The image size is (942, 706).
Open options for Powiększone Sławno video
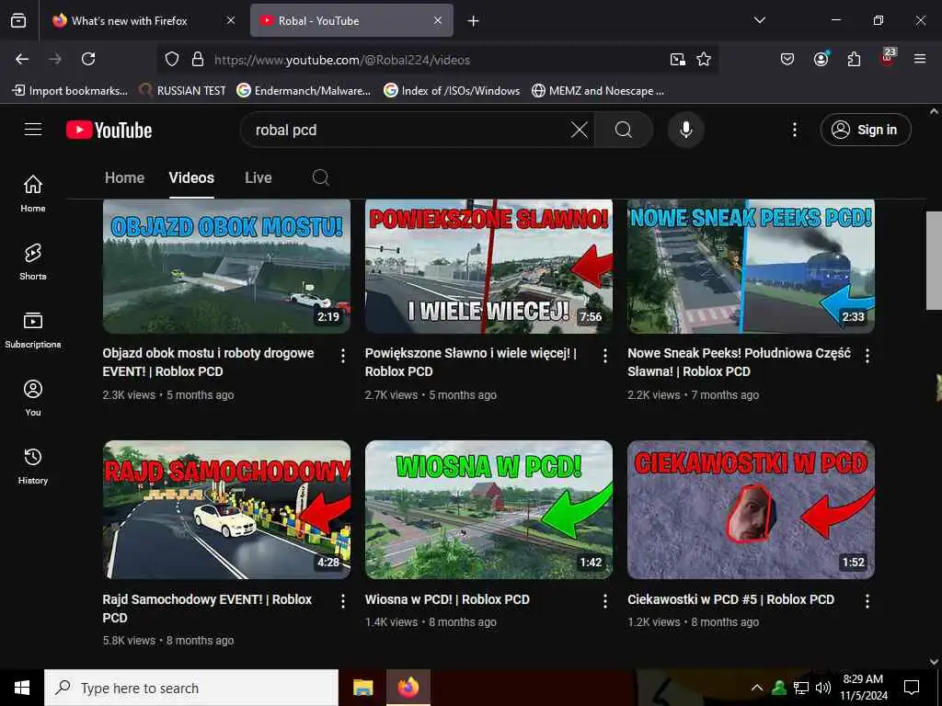coord(605,356)
